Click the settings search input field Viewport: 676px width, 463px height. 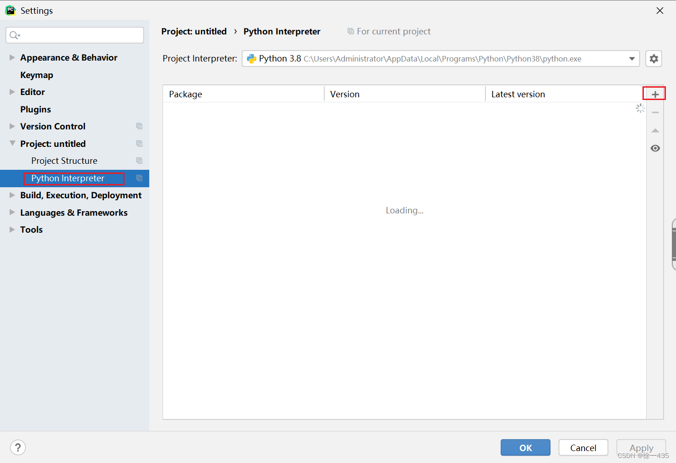coord(74,35)
